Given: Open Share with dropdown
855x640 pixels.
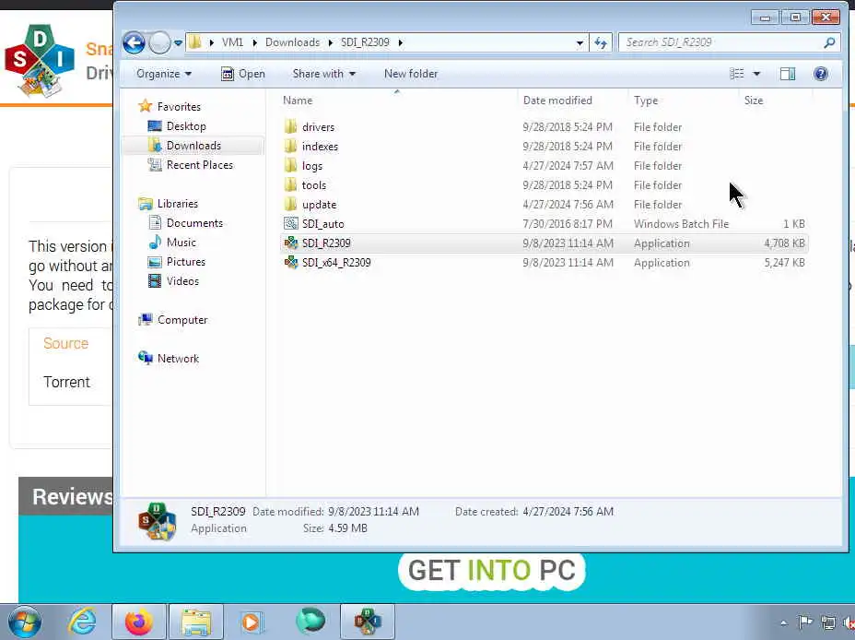Looking at the screenshot, I should pos(324,74).
